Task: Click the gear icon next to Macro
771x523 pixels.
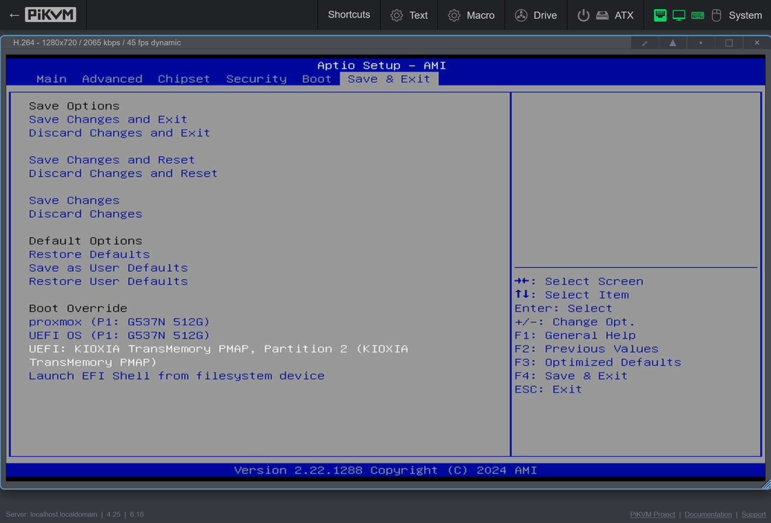Action: coord(454,15)
